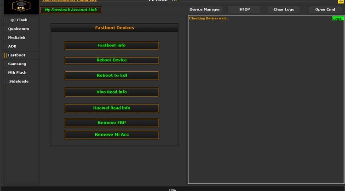This screenshot has height=191, width=345.
Task: Reboot to Edl mode
Action: tap(112, 75)
